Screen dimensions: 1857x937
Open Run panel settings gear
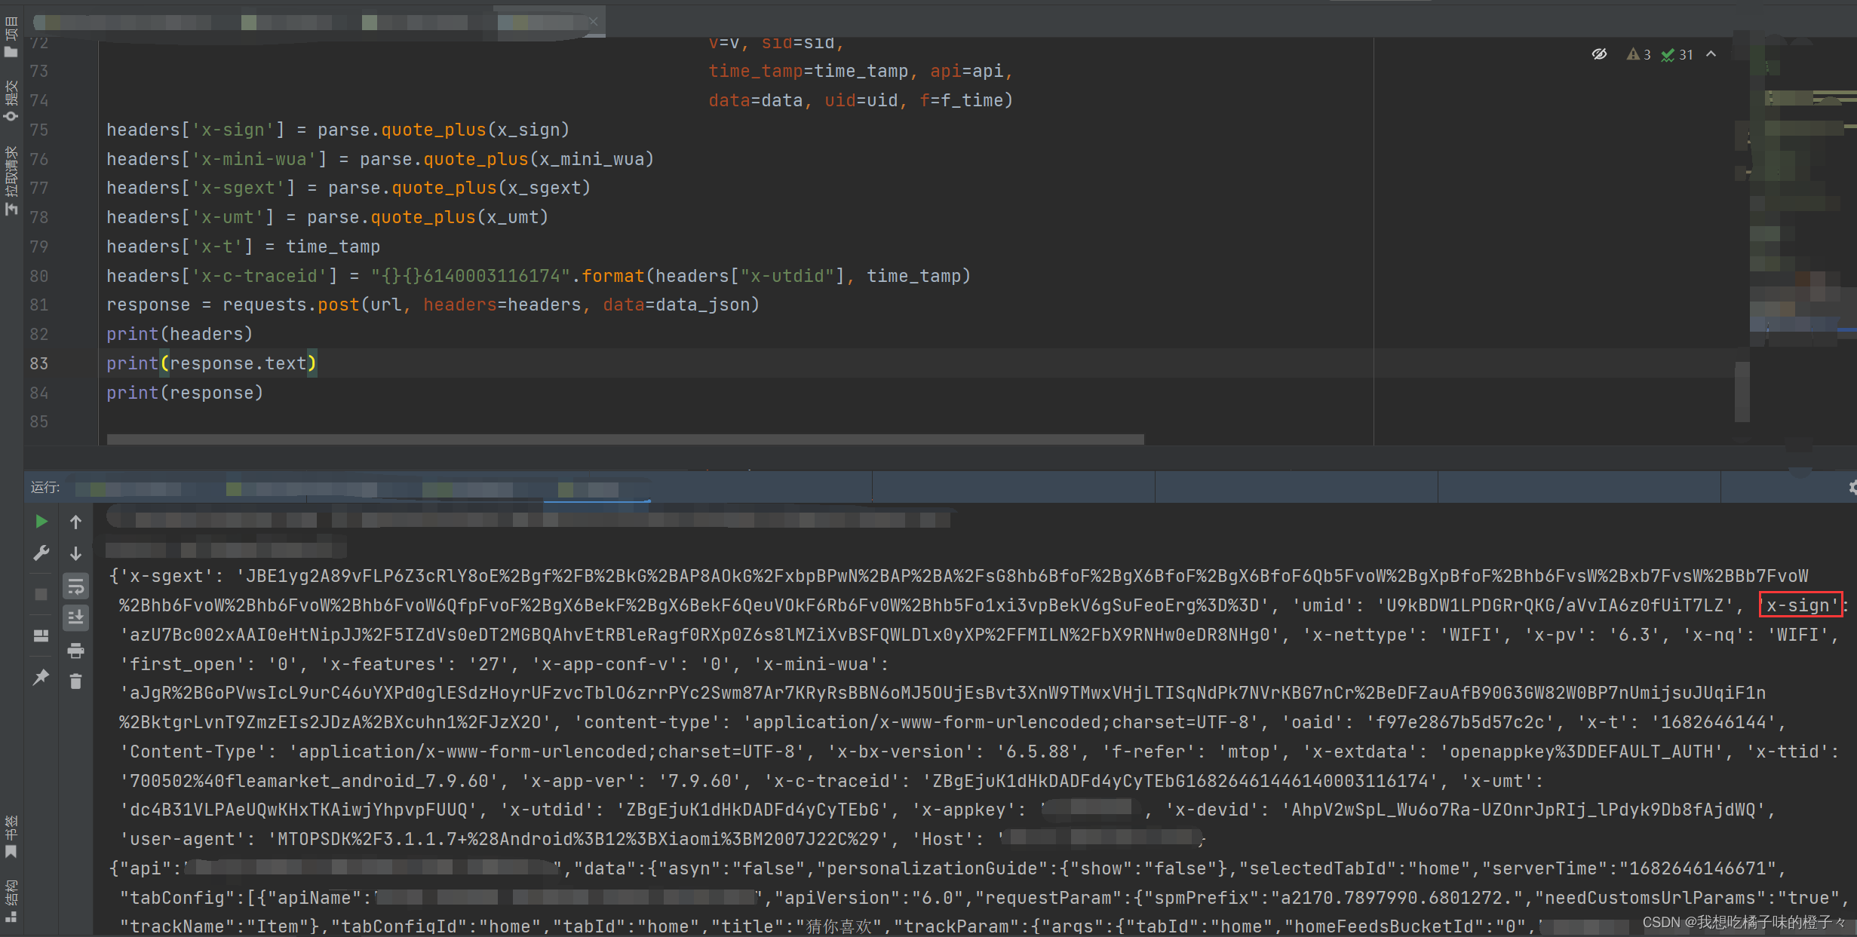click(1852, 488)
